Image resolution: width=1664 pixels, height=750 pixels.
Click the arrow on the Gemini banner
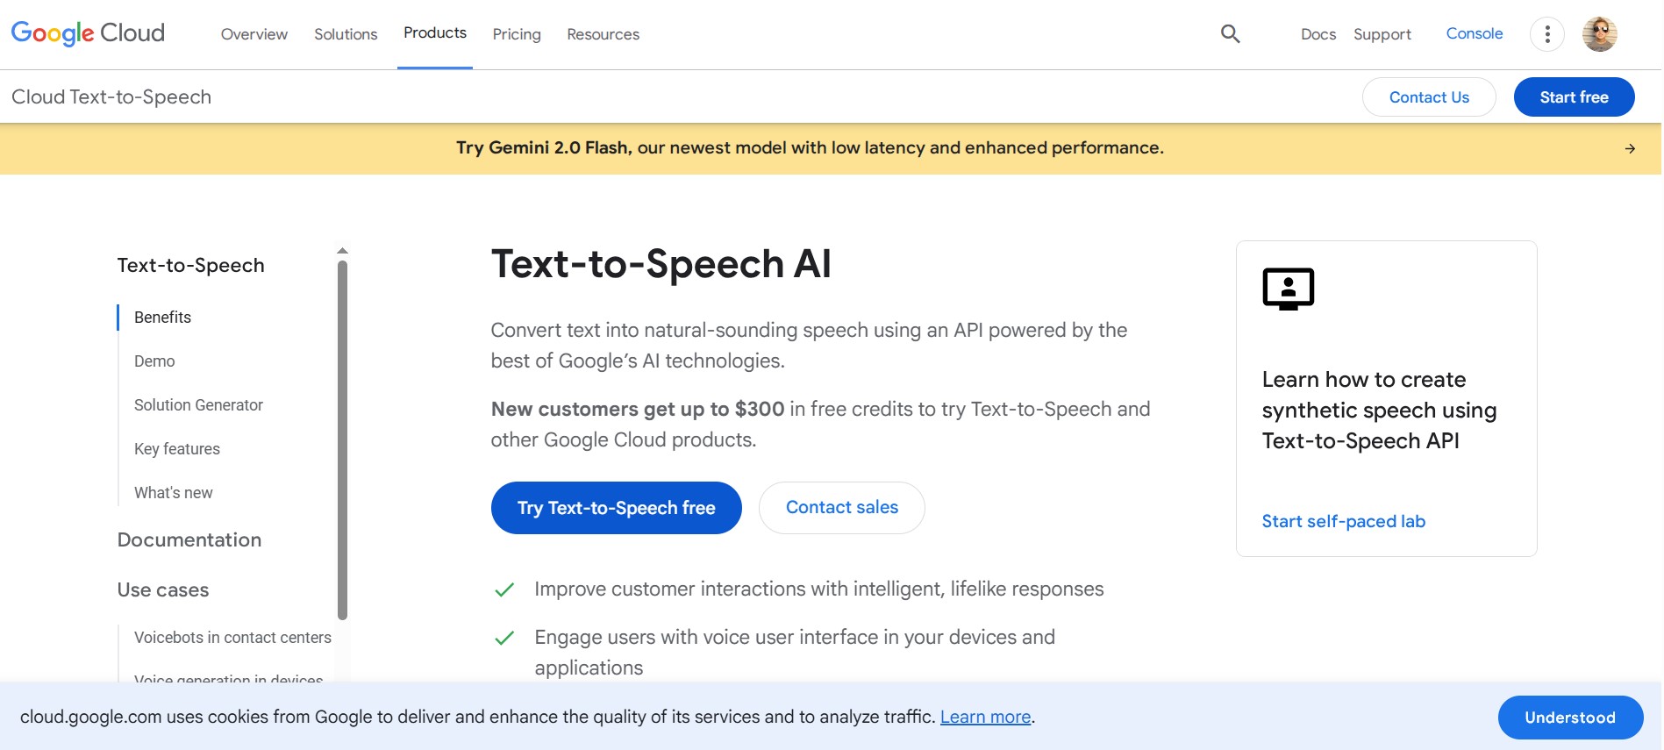point(1630,148)
